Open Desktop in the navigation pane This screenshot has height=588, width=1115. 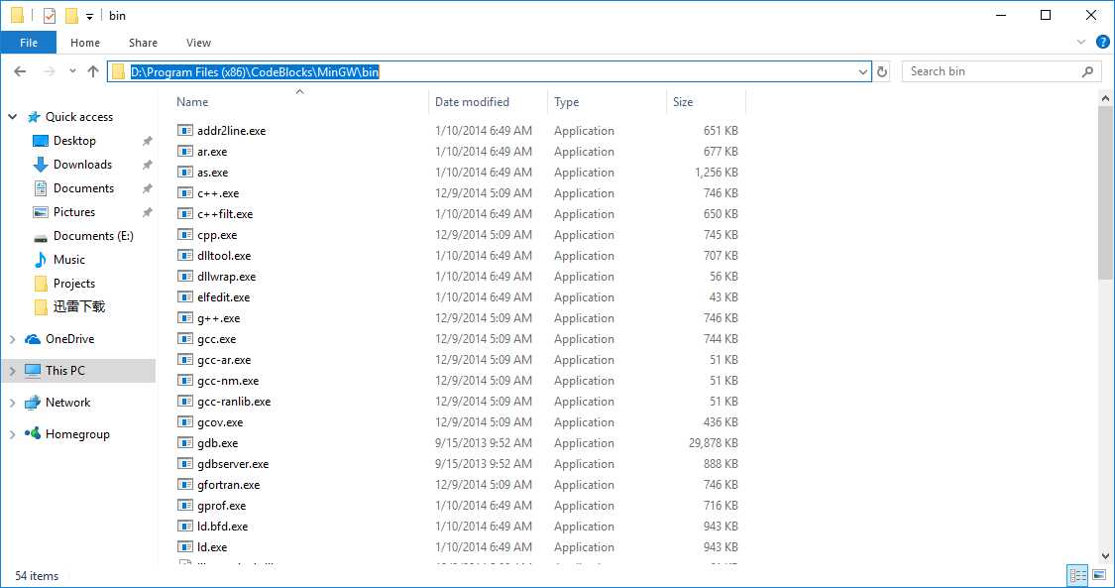(x=74, y=141)
